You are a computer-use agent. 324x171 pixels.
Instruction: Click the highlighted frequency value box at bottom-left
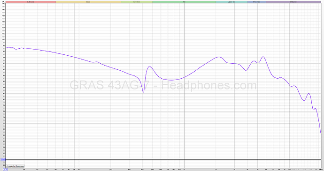(5, 170)
